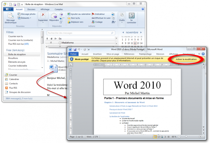Select Flux RSS non lus (105)
Screen dimensions: 210x143
[19, 44]
